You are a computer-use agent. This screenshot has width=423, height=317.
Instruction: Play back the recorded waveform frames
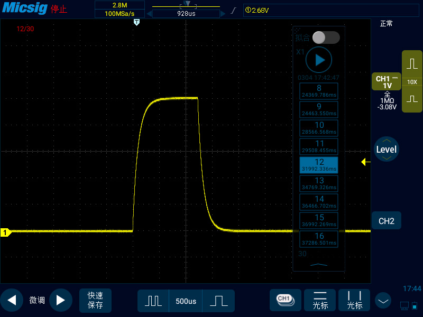coord(319,60)
